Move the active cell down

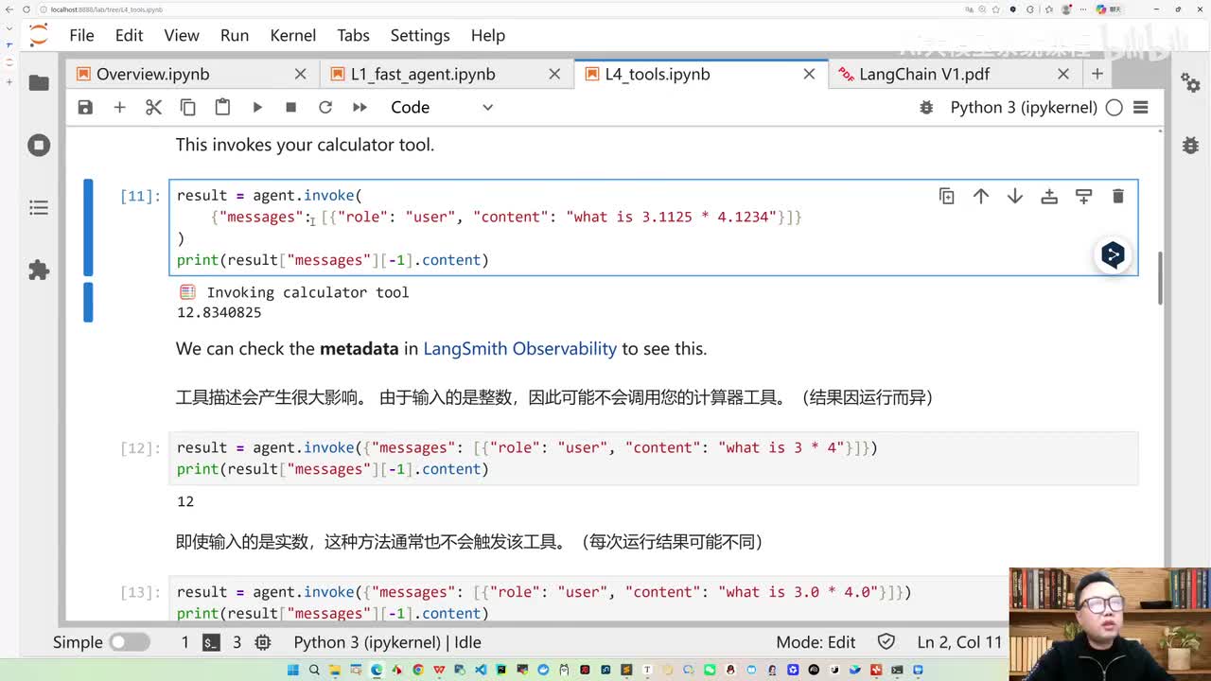(x=1015, y=196)
